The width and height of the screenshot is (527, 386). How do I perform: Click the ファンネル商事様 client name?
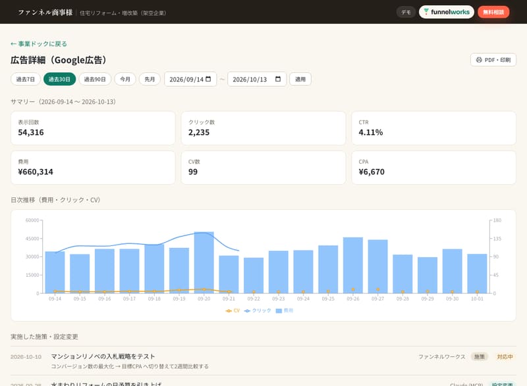point(45,12)
